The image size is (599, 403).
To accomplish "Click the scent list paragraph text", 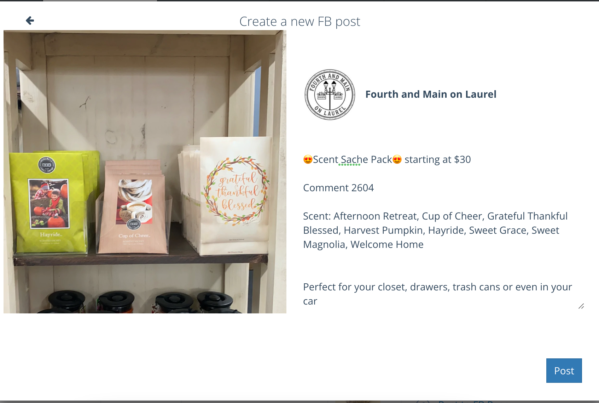I will [x=435, y=230].
